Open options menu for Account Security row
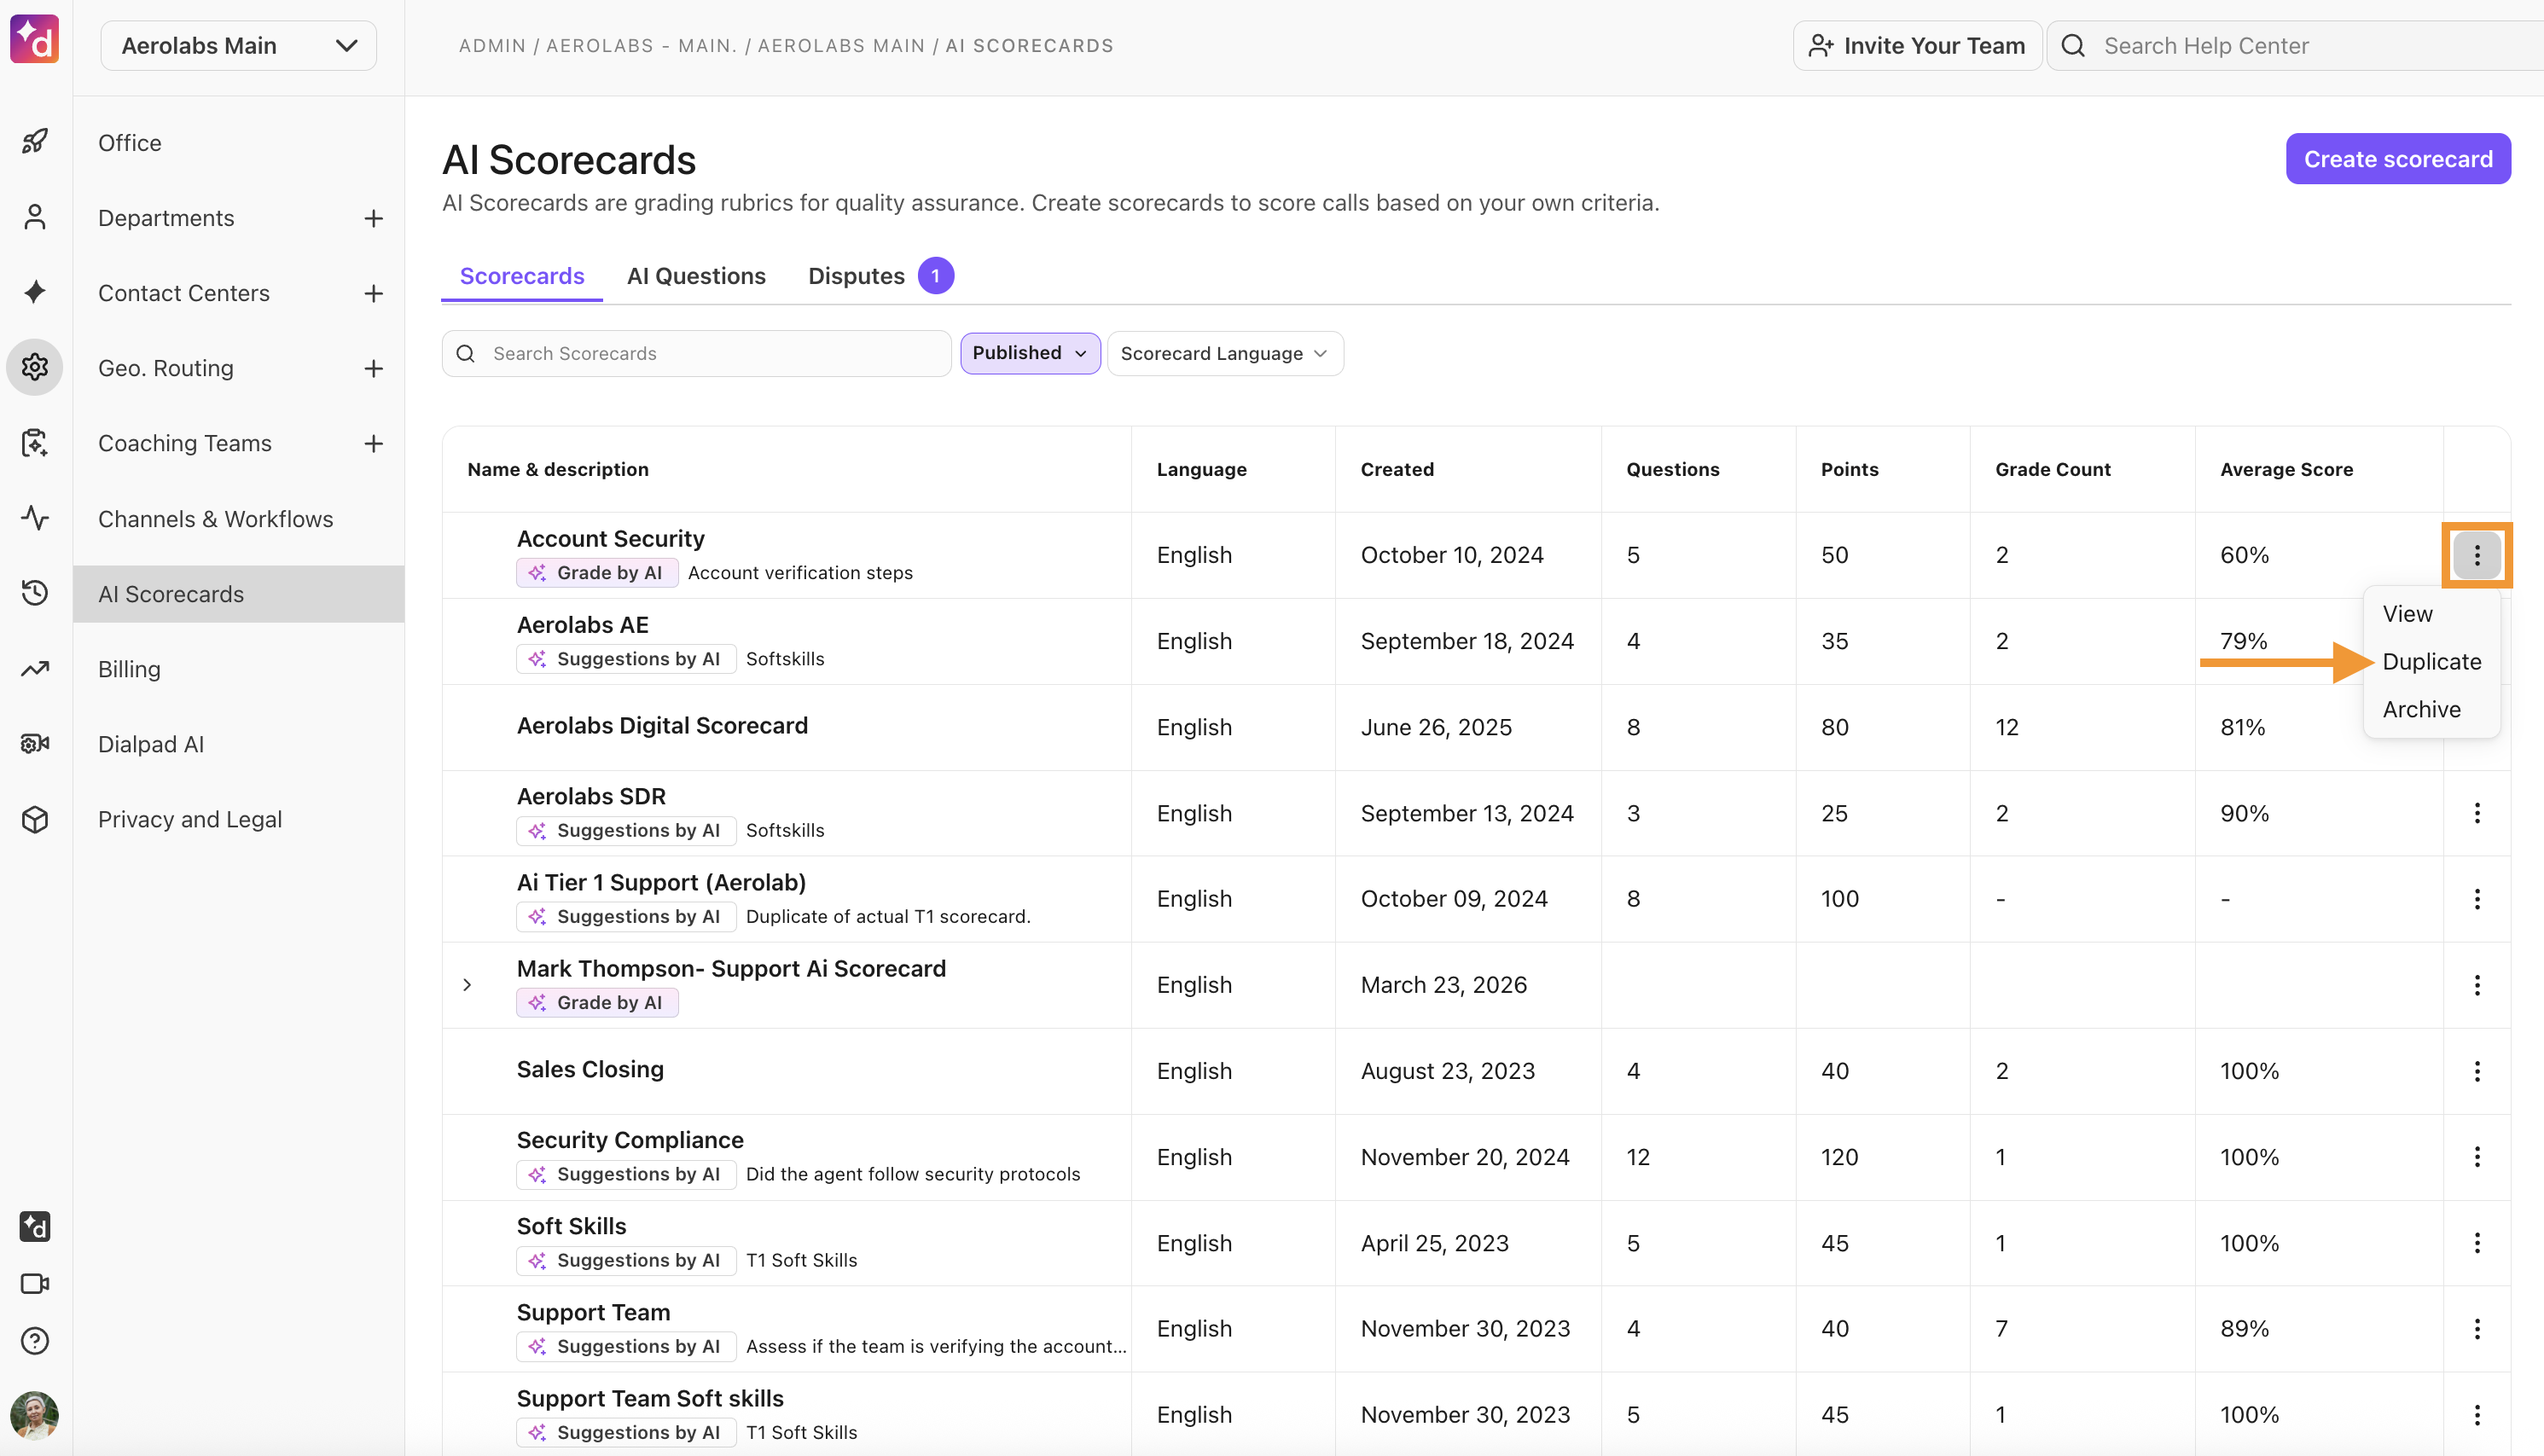 tap(2477, 555)
